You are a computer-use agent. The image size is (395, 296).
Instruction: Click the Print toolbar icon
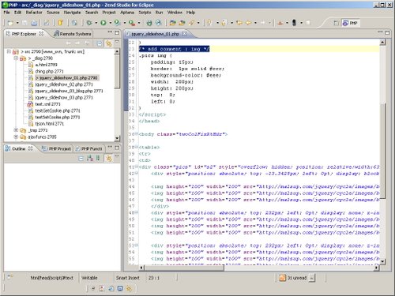[x=34, y=23]
